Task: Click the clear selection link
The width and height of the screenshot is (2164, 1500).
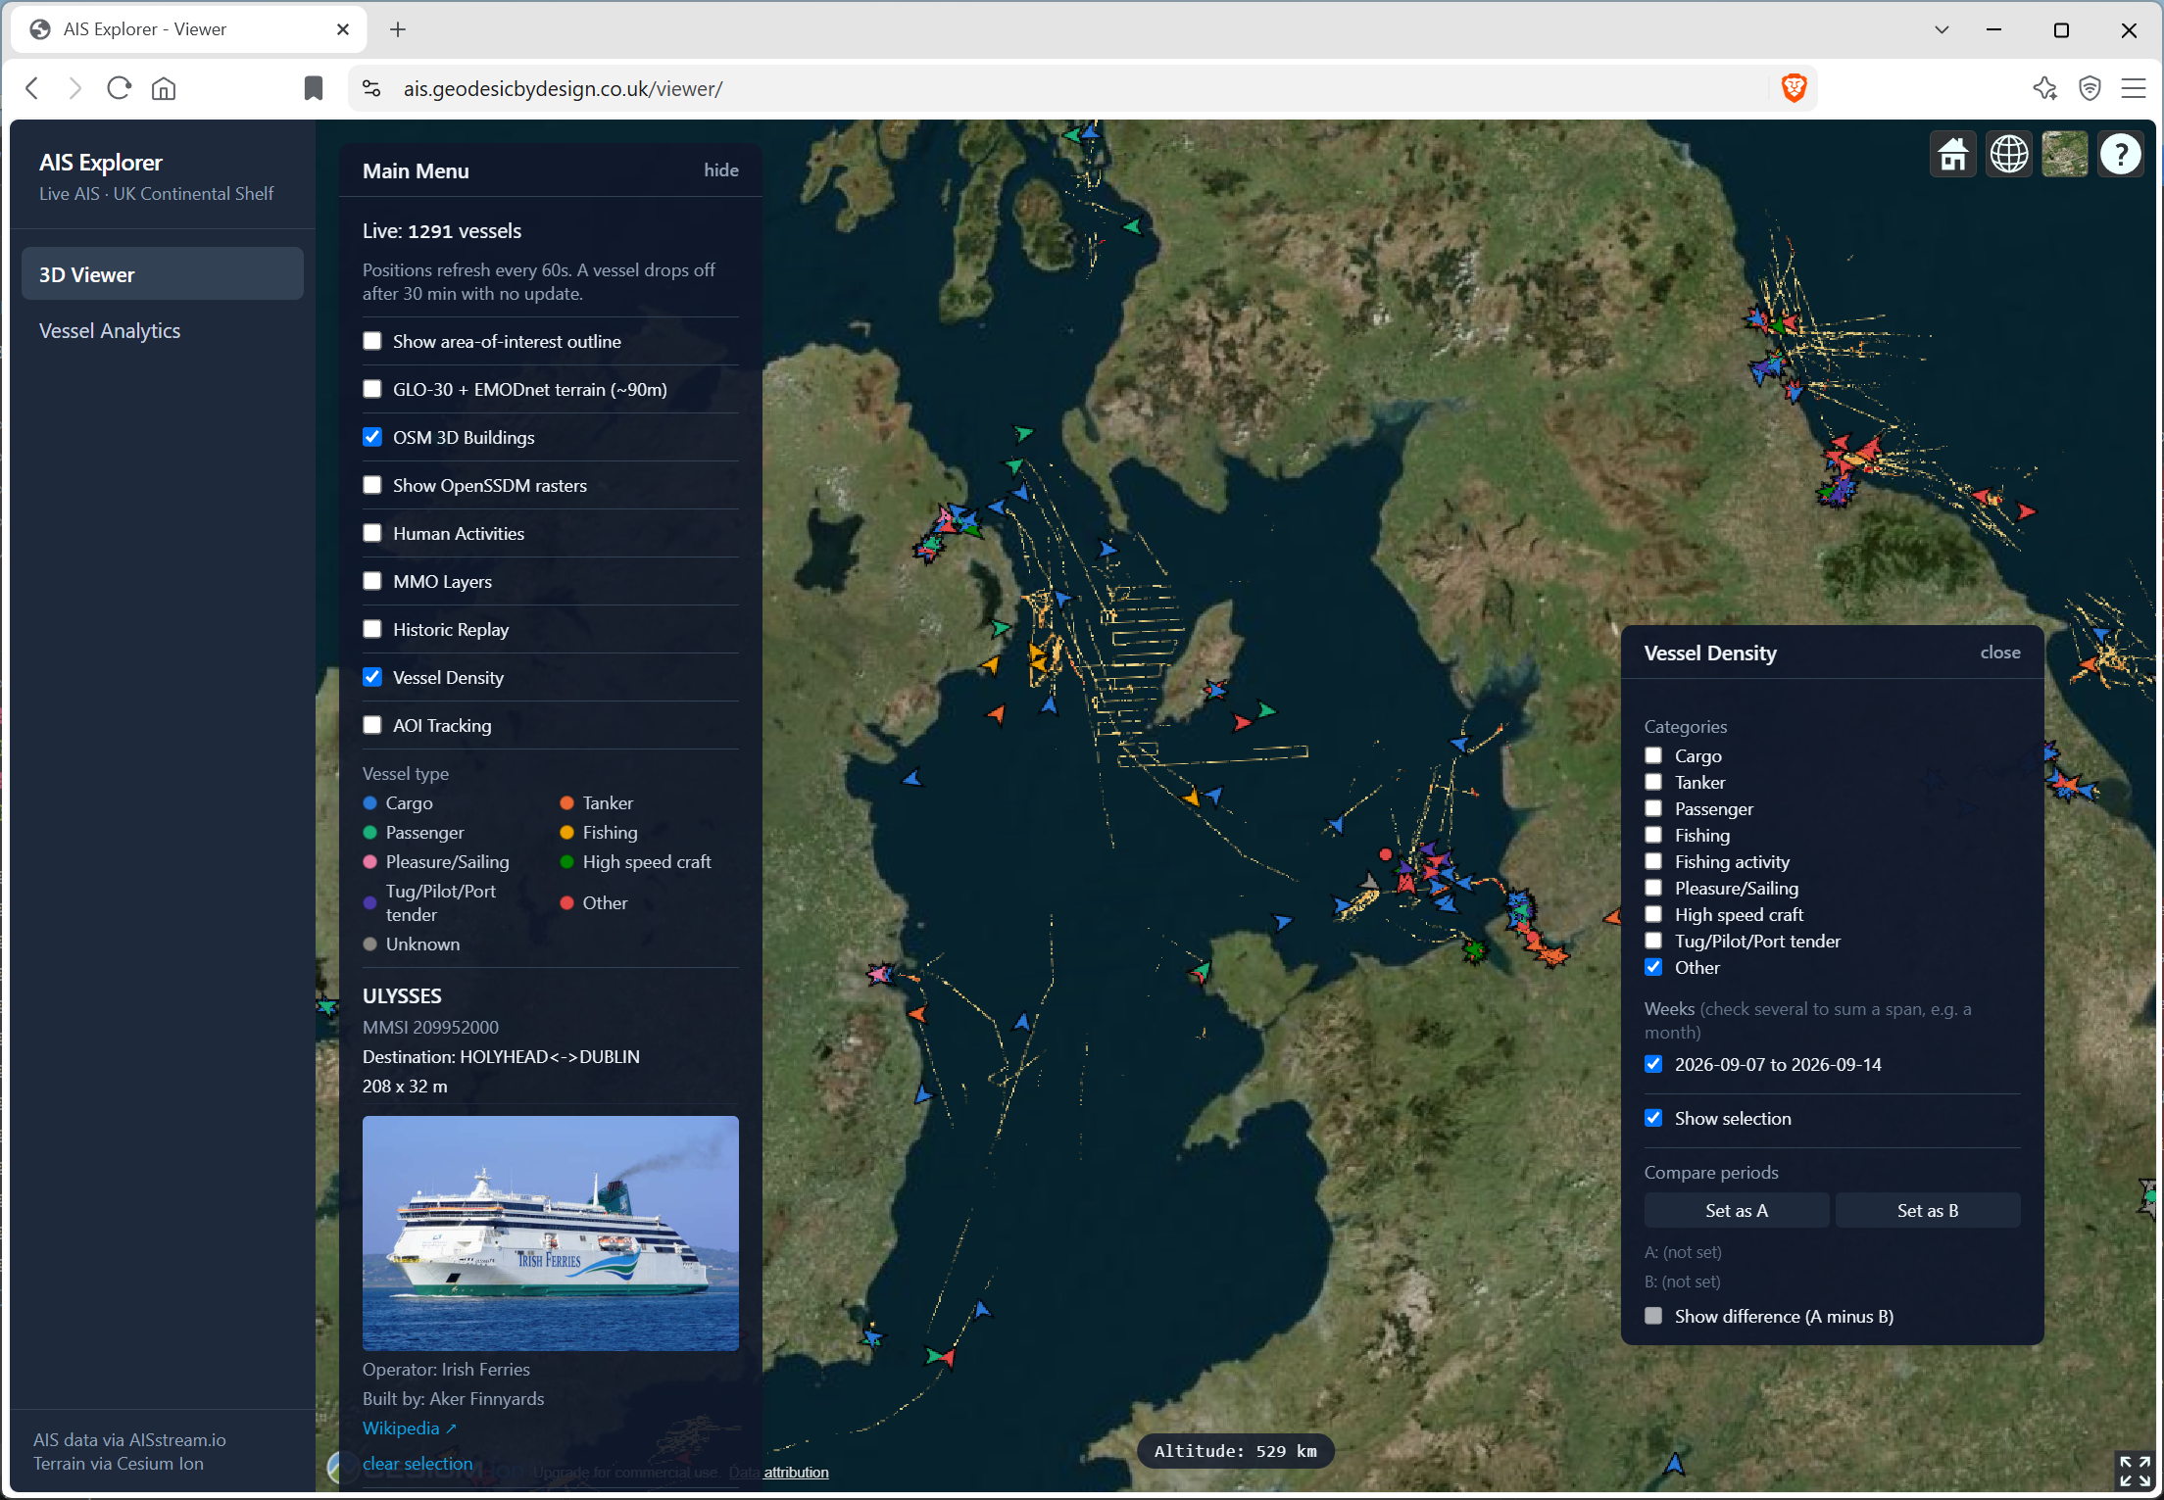Action: coord(418,1464)
